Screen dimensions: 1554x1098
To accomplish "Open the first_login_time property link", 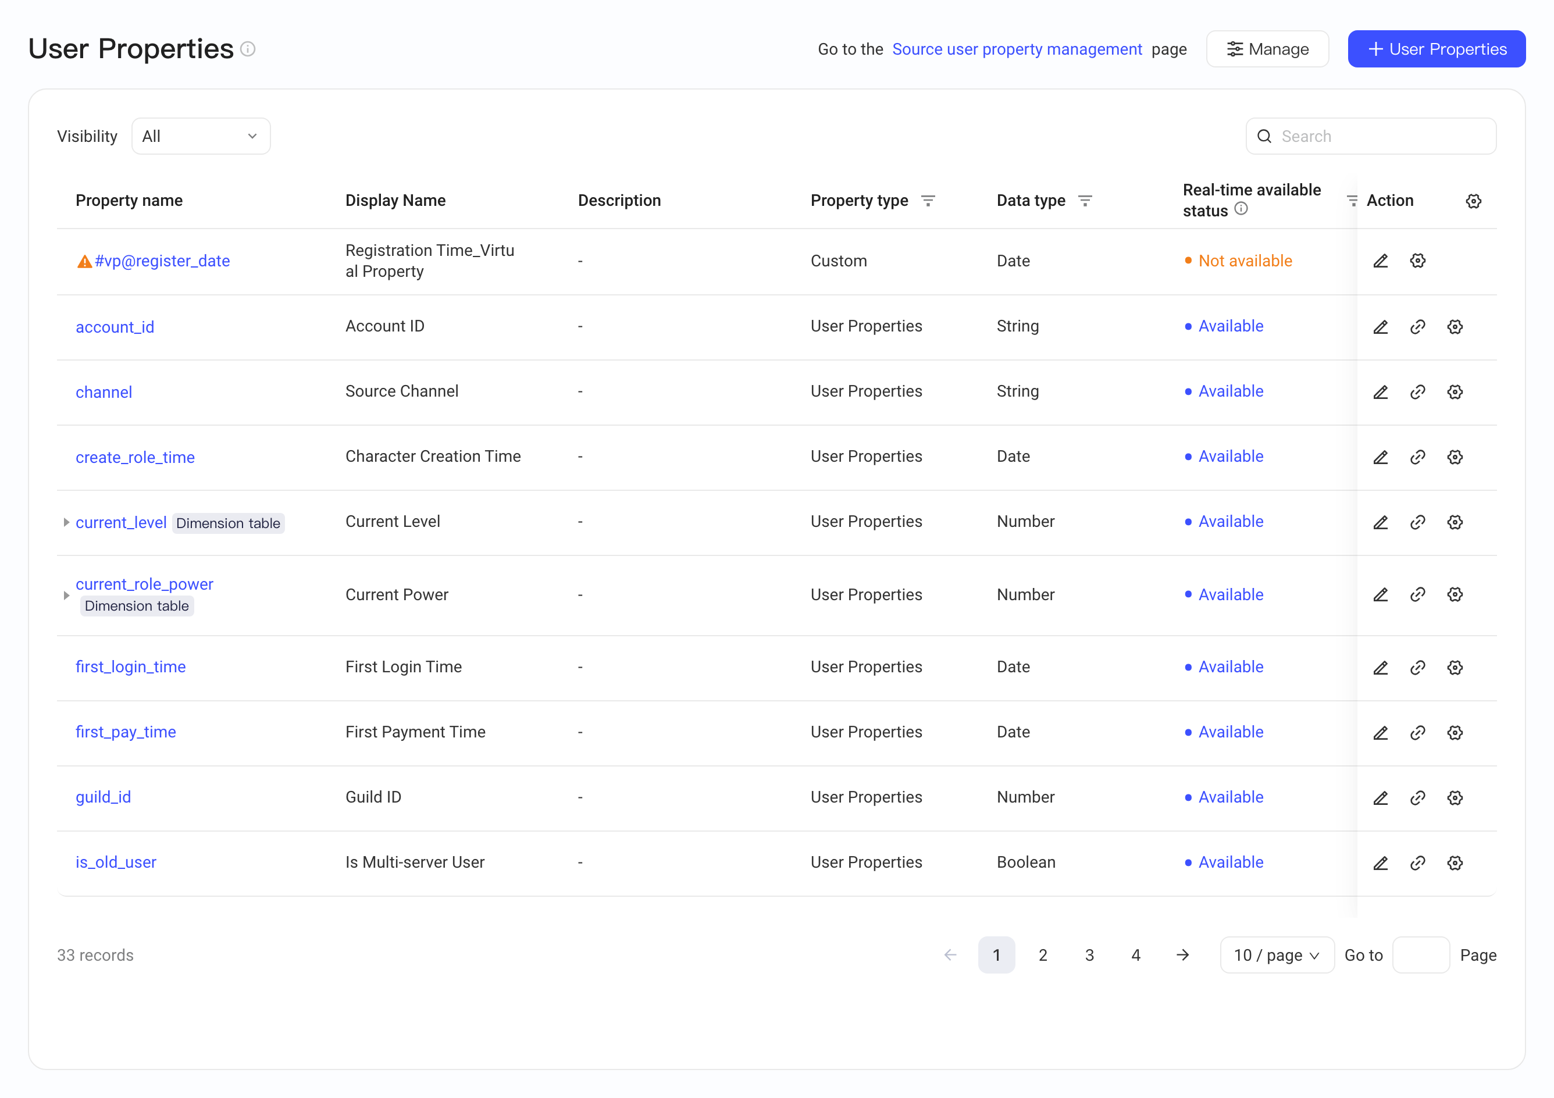I will pyautogui.click(x=131, y=667).
